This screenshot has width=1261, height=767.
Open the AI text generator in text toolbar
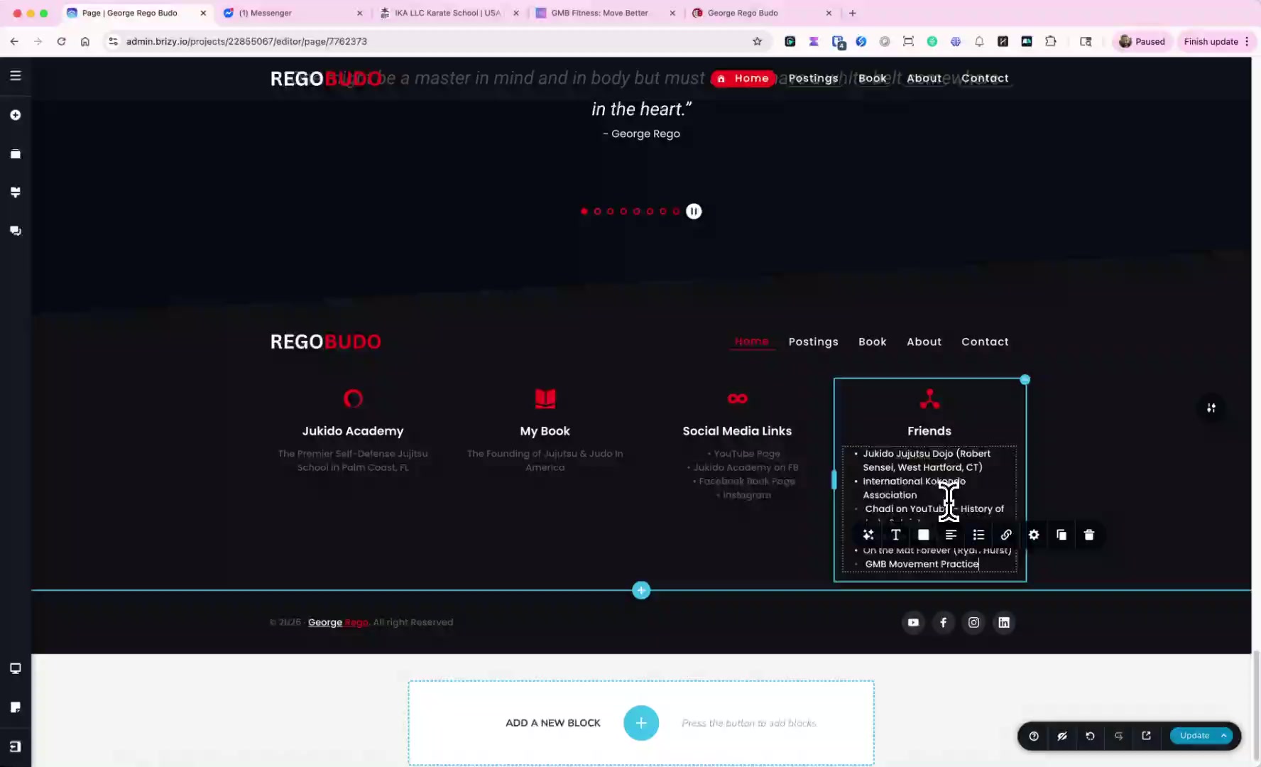coord(868,535)
